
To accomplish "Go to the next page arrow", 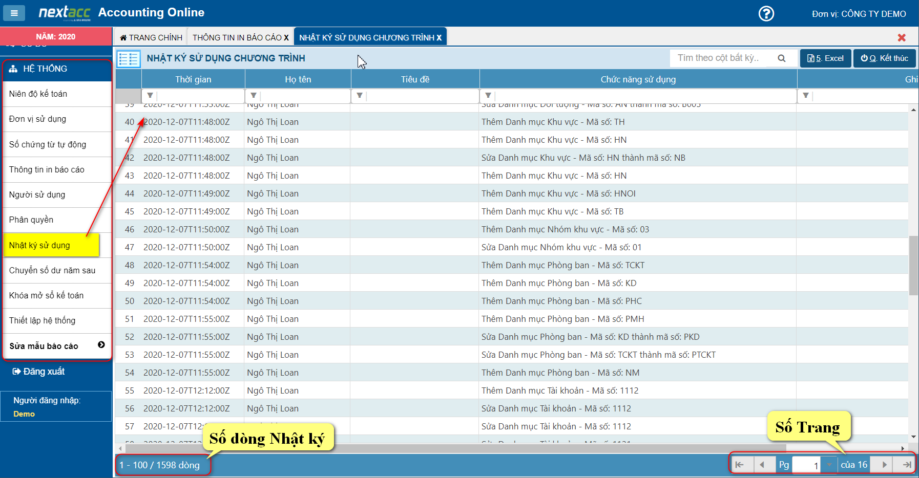I will tap(884, 465).
